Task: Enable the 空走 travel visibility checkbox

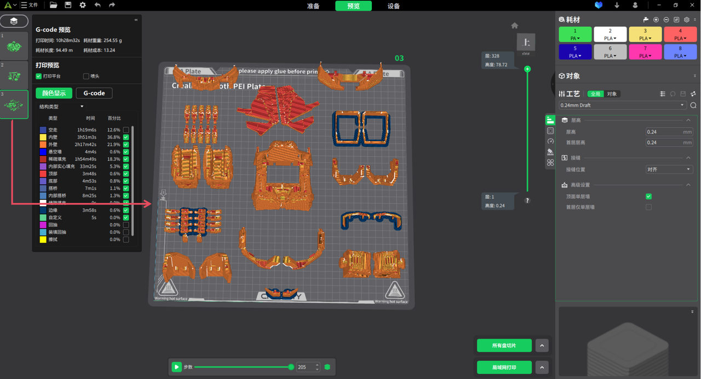Action: tap(126, 130)
